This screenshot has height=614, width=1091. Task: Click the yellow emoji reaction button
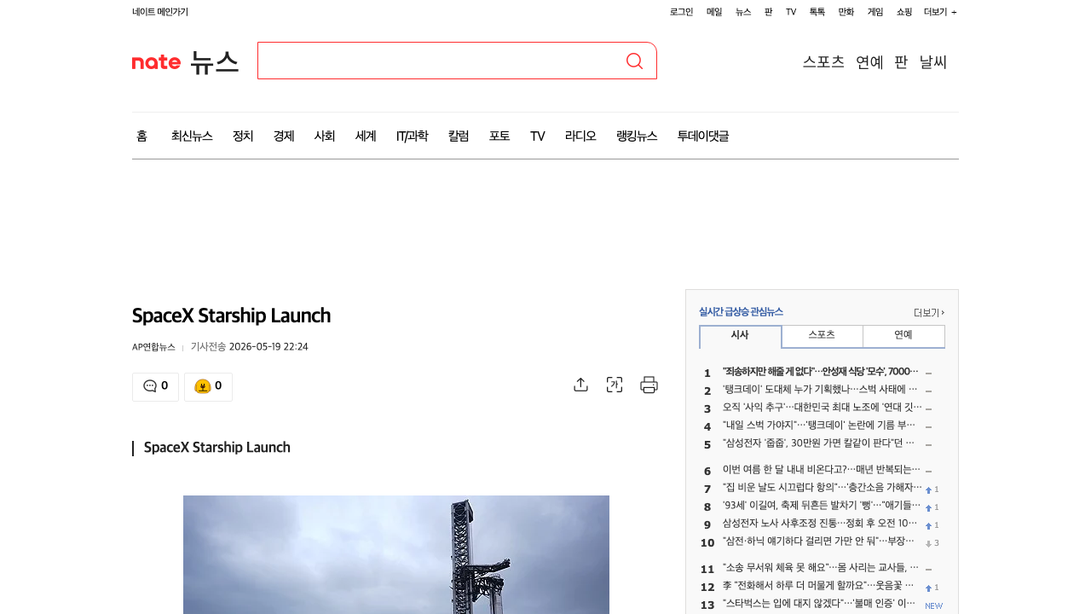tap(208, 386)
